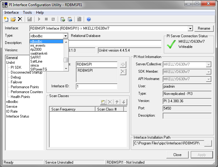
Task: Open Debug tree item
Action: tap(16, 77)
